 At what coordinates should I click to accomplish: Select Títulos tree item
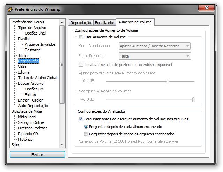(24, 55)
